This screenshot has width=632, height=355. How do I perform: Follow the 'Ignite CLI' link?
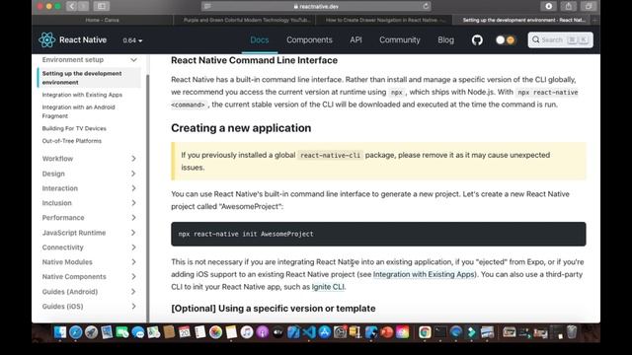(x=328, y=287)
